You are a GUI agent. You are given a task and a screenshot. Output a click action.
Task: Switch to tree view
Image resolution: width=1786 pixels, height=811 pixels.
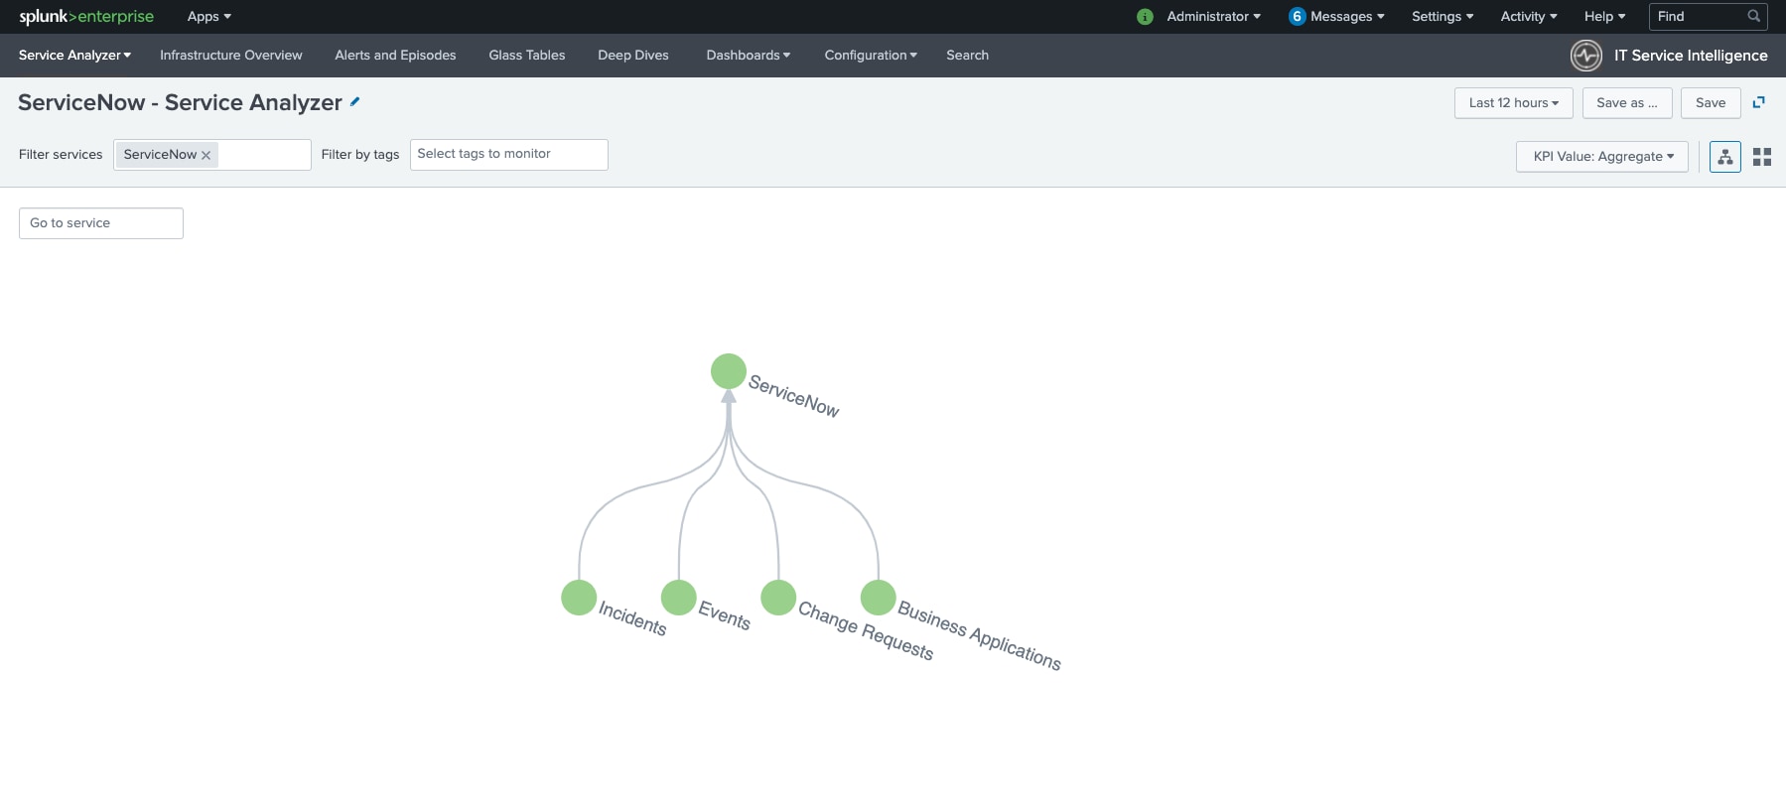coord(1725,157)
